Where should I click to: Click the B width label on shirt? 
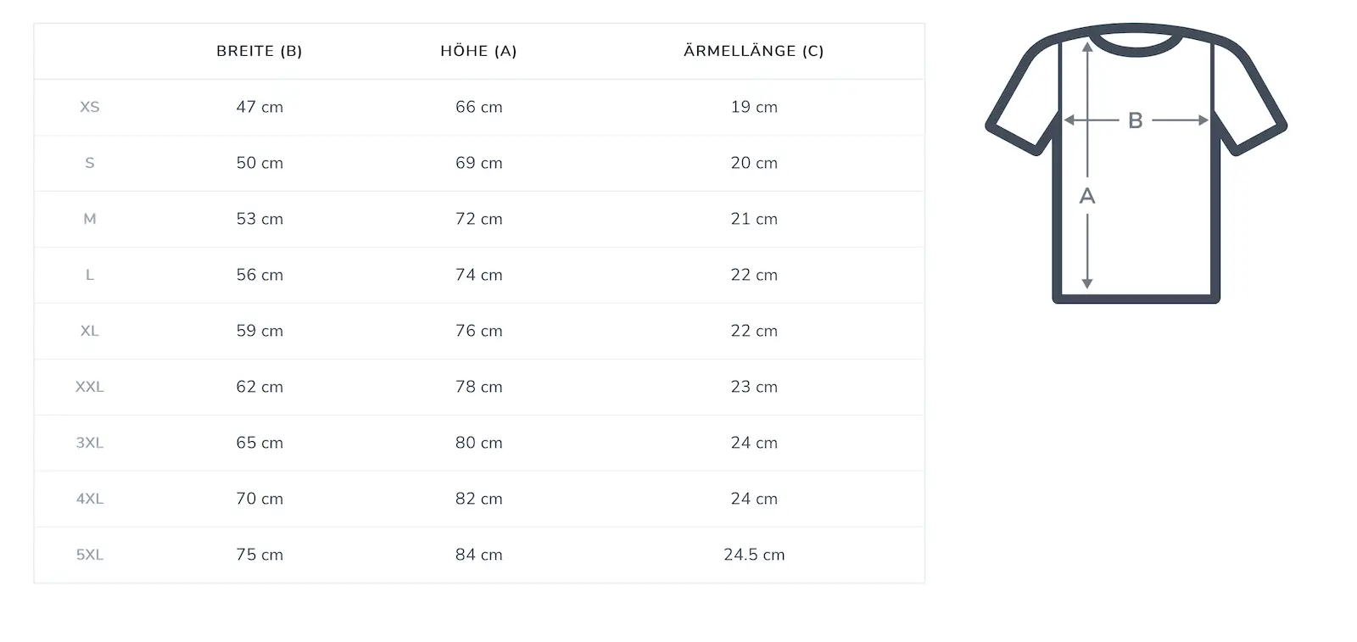(1136, 120)
